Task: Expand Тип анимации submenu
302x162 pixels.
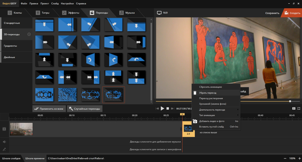Action: coord(216,115)
